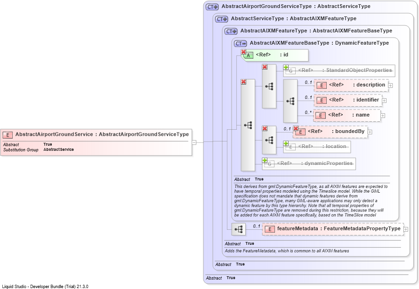
Task: Click 'Adds the FeatureMetadata' annotation text
Action: 287,251
